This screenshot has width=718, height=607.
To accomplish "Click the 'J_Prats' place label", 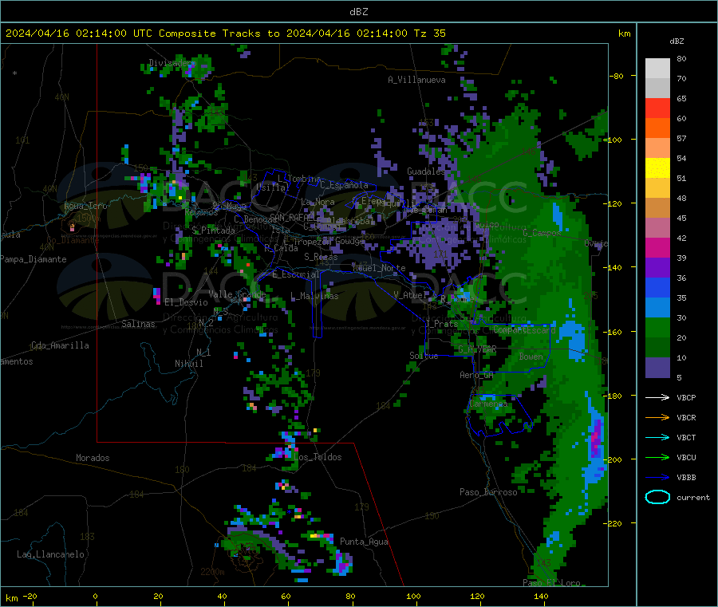I will [440, 324].
